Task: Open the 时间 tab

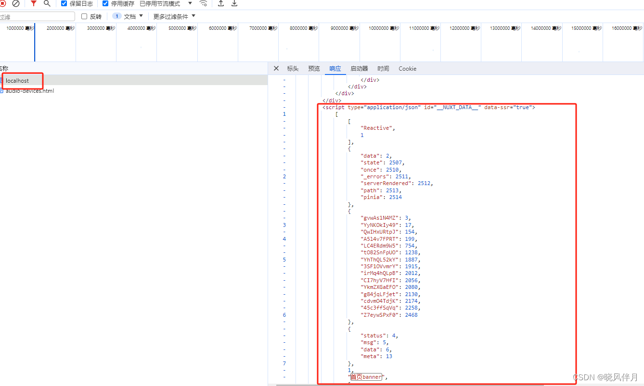Action: (383, 69)
